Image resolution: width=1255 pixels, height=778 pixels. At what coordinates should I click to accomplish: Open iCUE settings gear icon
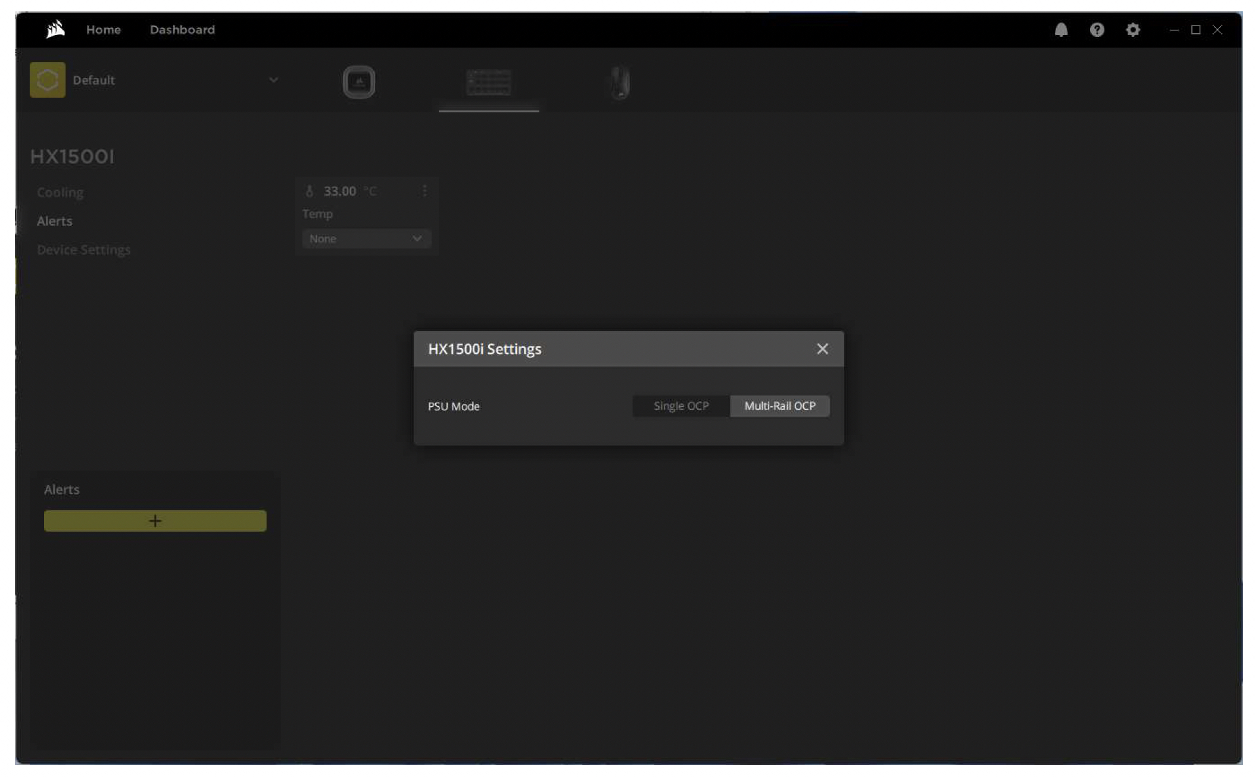pyautogui.click(x=1132, y=30)
